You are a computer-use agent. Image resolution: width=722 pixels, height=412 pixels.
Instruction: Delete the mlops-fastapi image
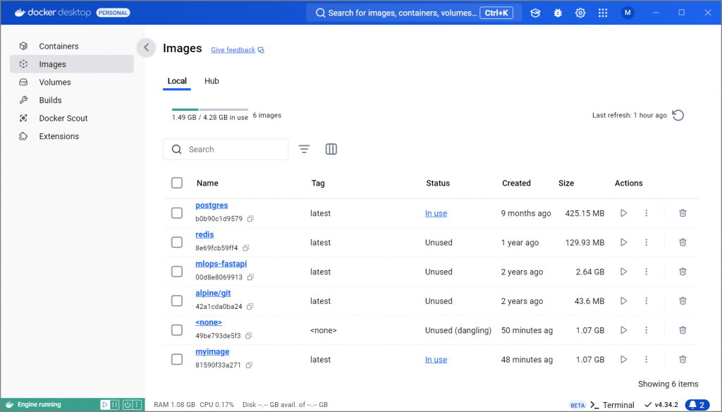click(683, 272)
